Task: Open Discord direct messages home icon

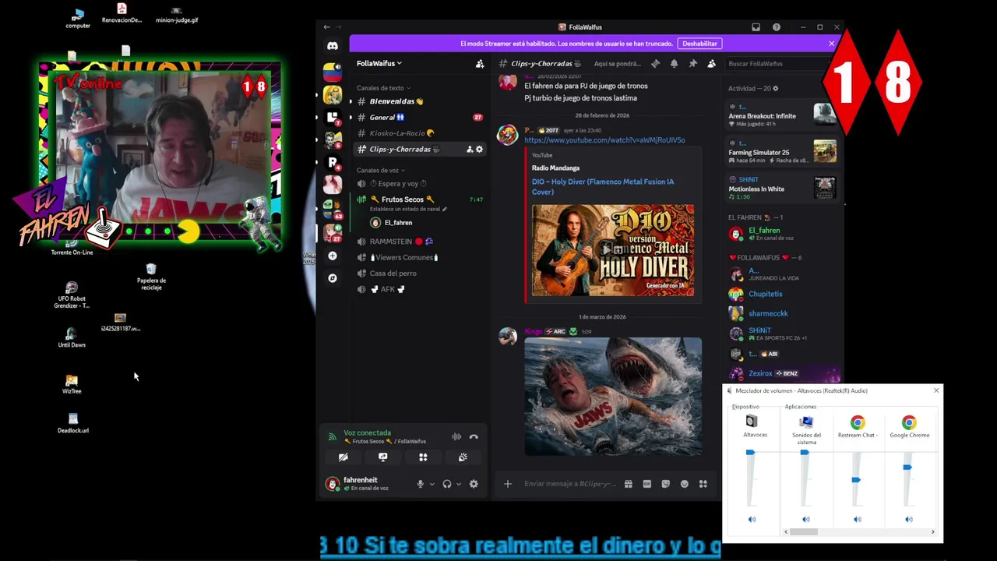Action: pos(333,46)
